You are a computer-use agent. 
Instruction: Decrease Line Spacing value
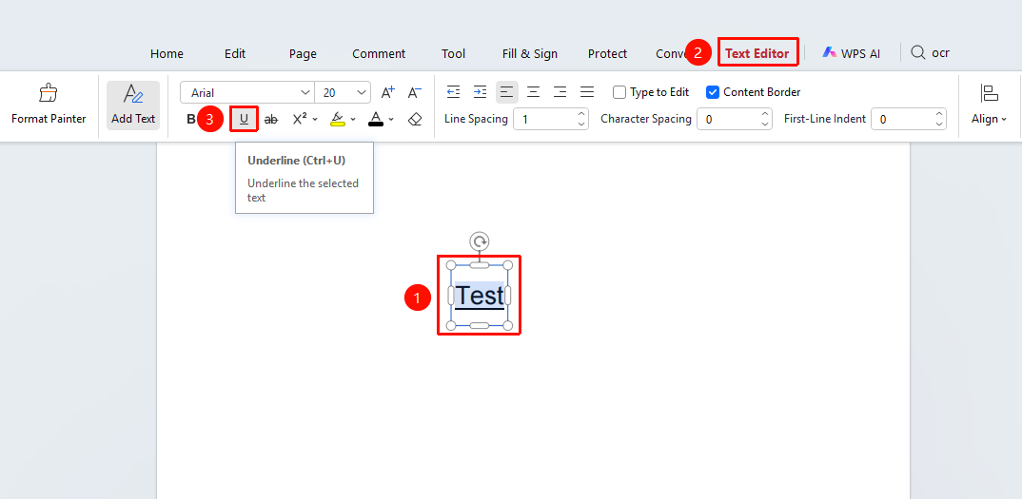[x=581, y=124]
